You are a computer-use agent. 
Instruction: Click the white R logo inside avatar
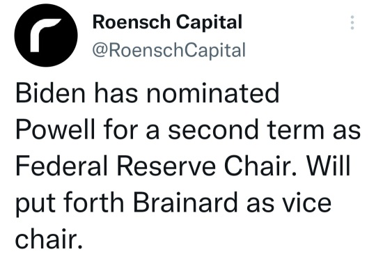(x=45, y=35)
